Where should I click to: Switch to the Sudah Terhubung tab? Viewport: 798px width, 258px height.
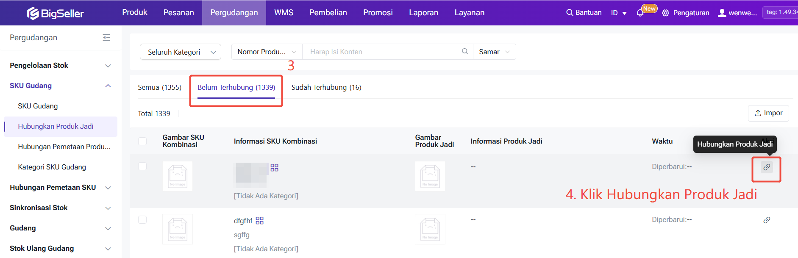coord(326,87)
